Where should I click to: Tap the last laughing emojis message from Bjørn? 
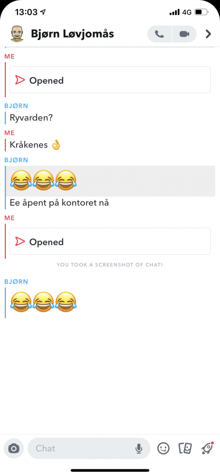click(43, 302)
